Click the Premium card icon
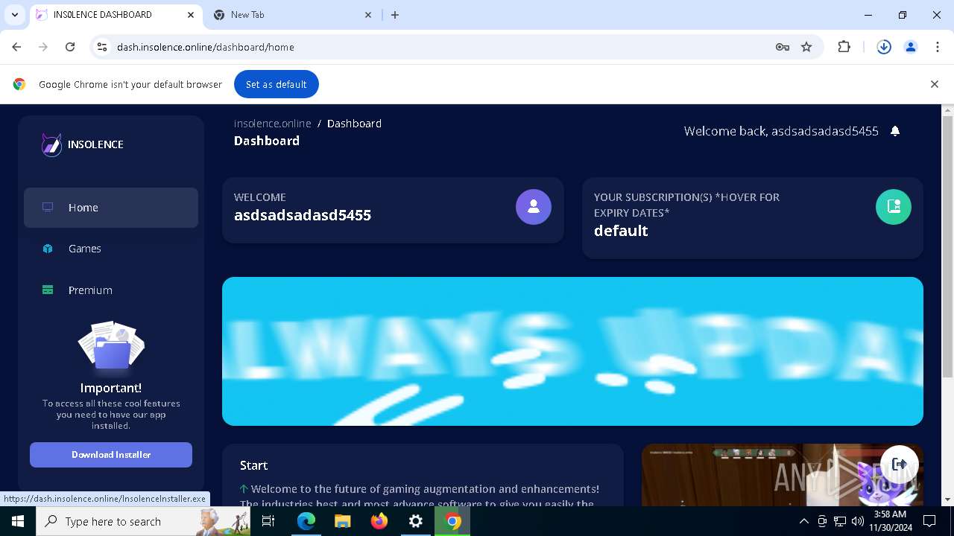954x536 pixels. point(48,290)
